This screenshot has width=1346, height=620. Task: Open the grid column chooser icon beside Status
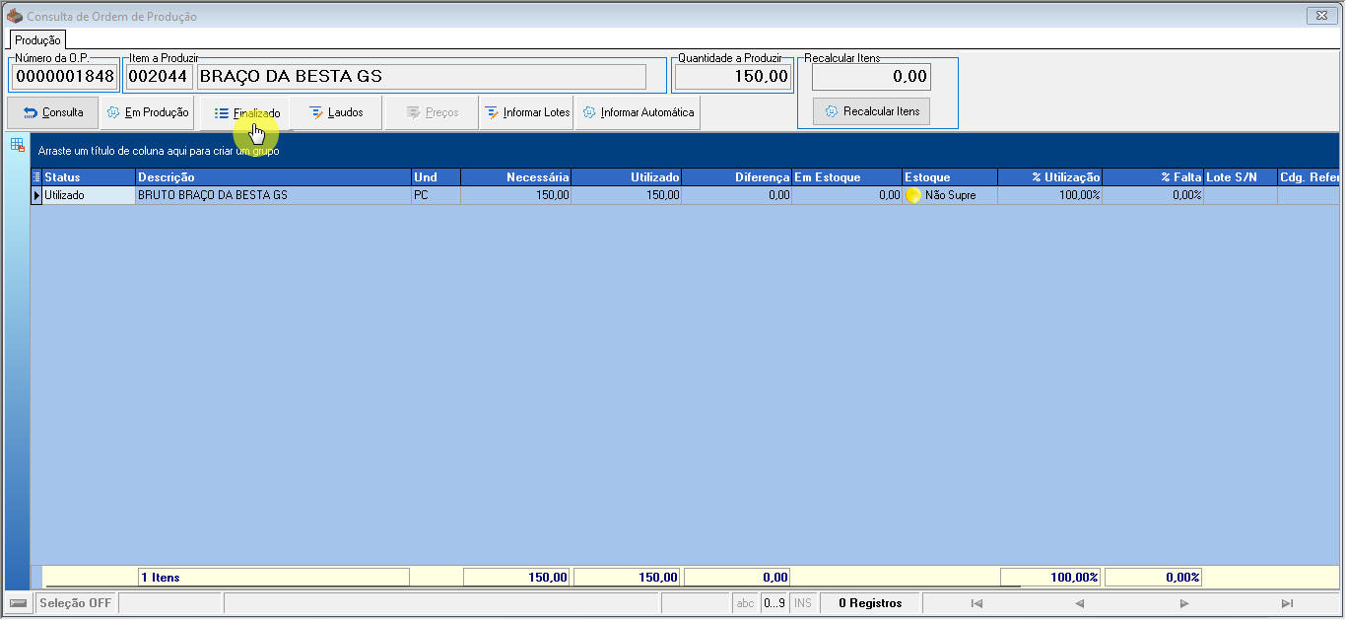(x=36, y=176)
